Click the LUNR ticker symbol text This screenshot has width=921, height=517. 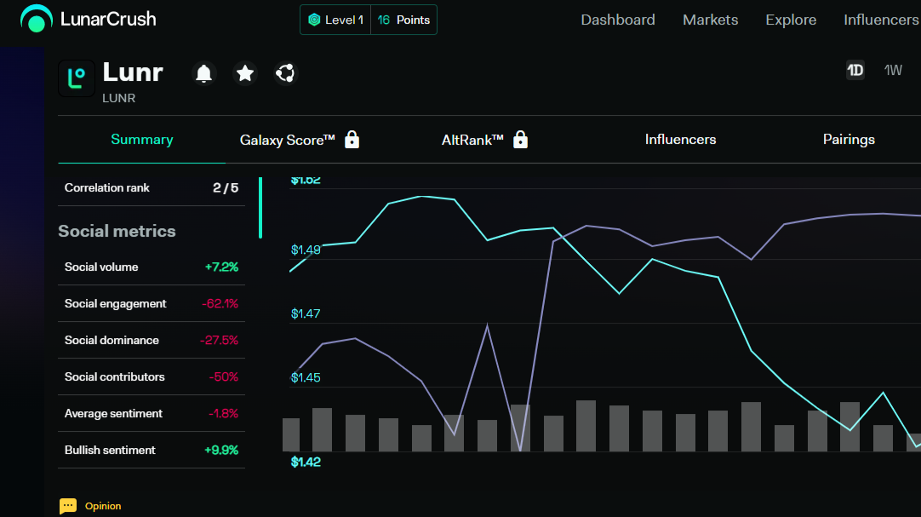pyautogui.click(x=118, y=98)
